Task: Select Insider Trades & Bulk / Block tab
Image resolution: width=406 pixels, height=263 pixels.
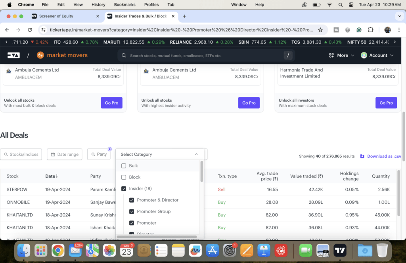Action: click(x=141, y=16)
